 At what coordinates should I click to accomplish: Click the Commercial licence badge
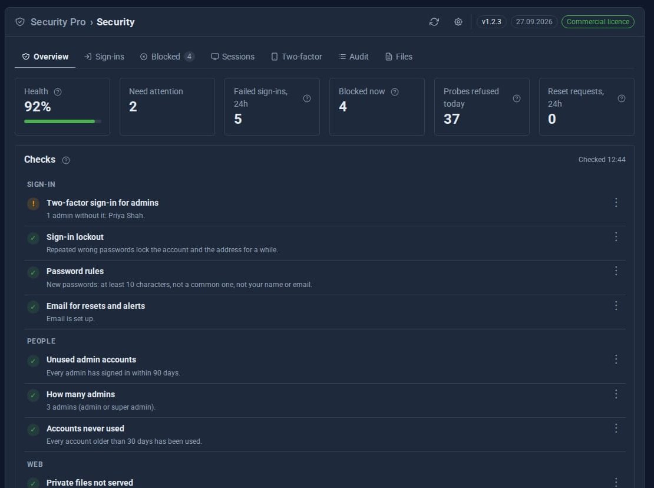tap(597, 22)
